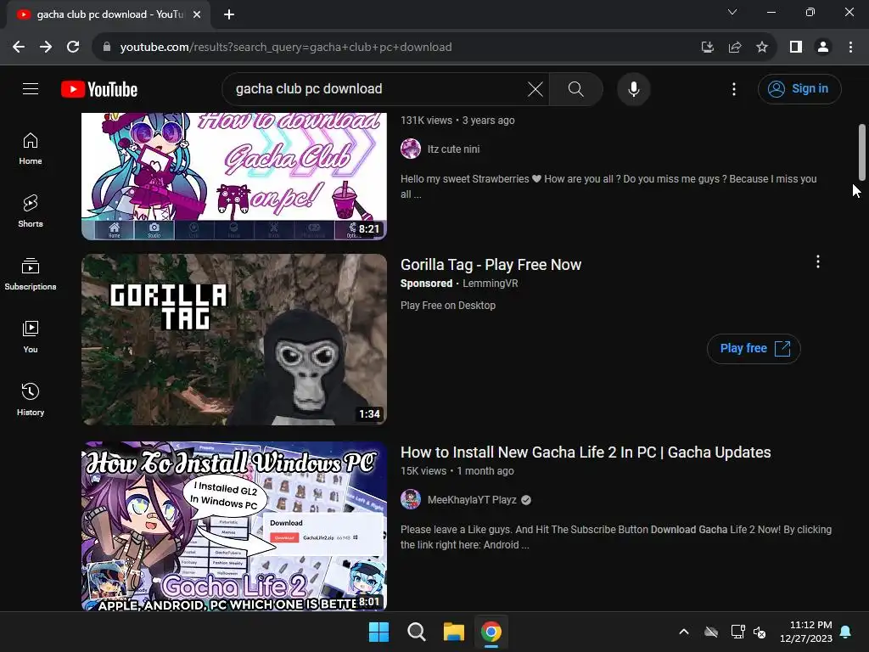Screen dimensions: 869x652
Task: Open the Gacha Life 2 install thumbnail
Action: pyautogui.click(x=234, y=526)
